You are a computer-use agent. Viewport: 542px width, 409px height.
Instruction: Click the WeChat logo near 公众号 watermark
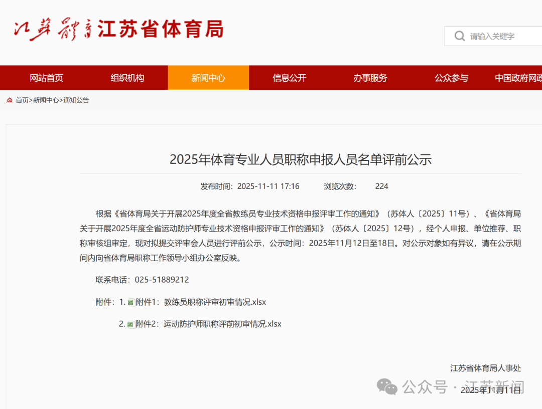(x=387, y=386)
